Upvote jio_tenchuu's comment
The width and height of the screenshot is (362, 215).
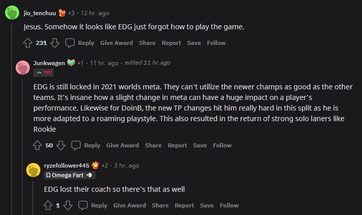pyautogui.click(x=28, y=43)
